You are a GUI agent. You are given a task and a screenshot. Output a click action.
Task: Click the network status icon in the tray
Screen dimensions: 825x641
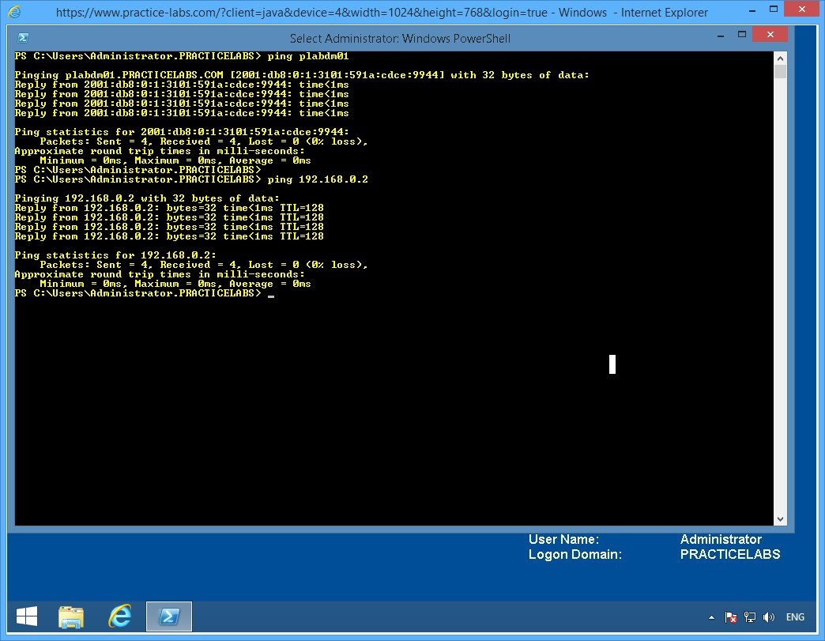pos(748,617)
